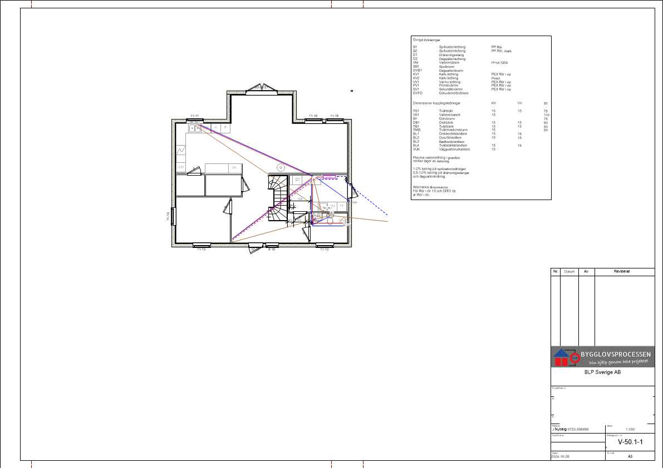Click the circular floor drain symbol near stairs
Image resolution: width=663 pixels, height=468 pixels.
(x=281, y=168)
